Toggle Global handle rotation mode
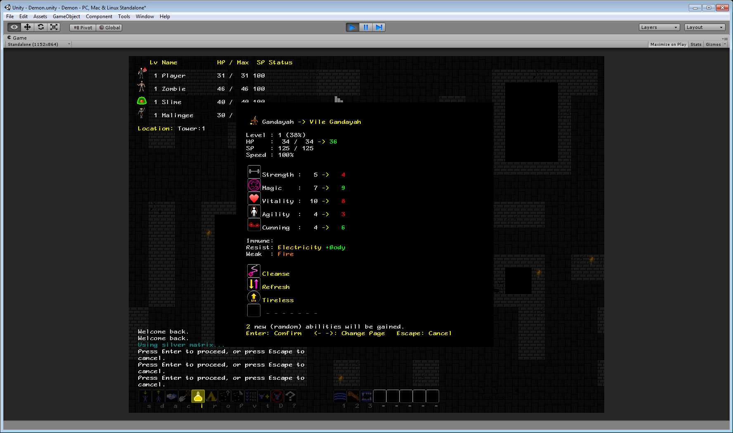733x433 pixels. click(x=109, y=28)
